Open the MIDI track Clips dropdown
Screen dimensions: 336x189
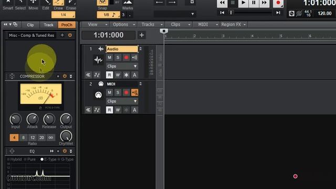coord(122,101)
